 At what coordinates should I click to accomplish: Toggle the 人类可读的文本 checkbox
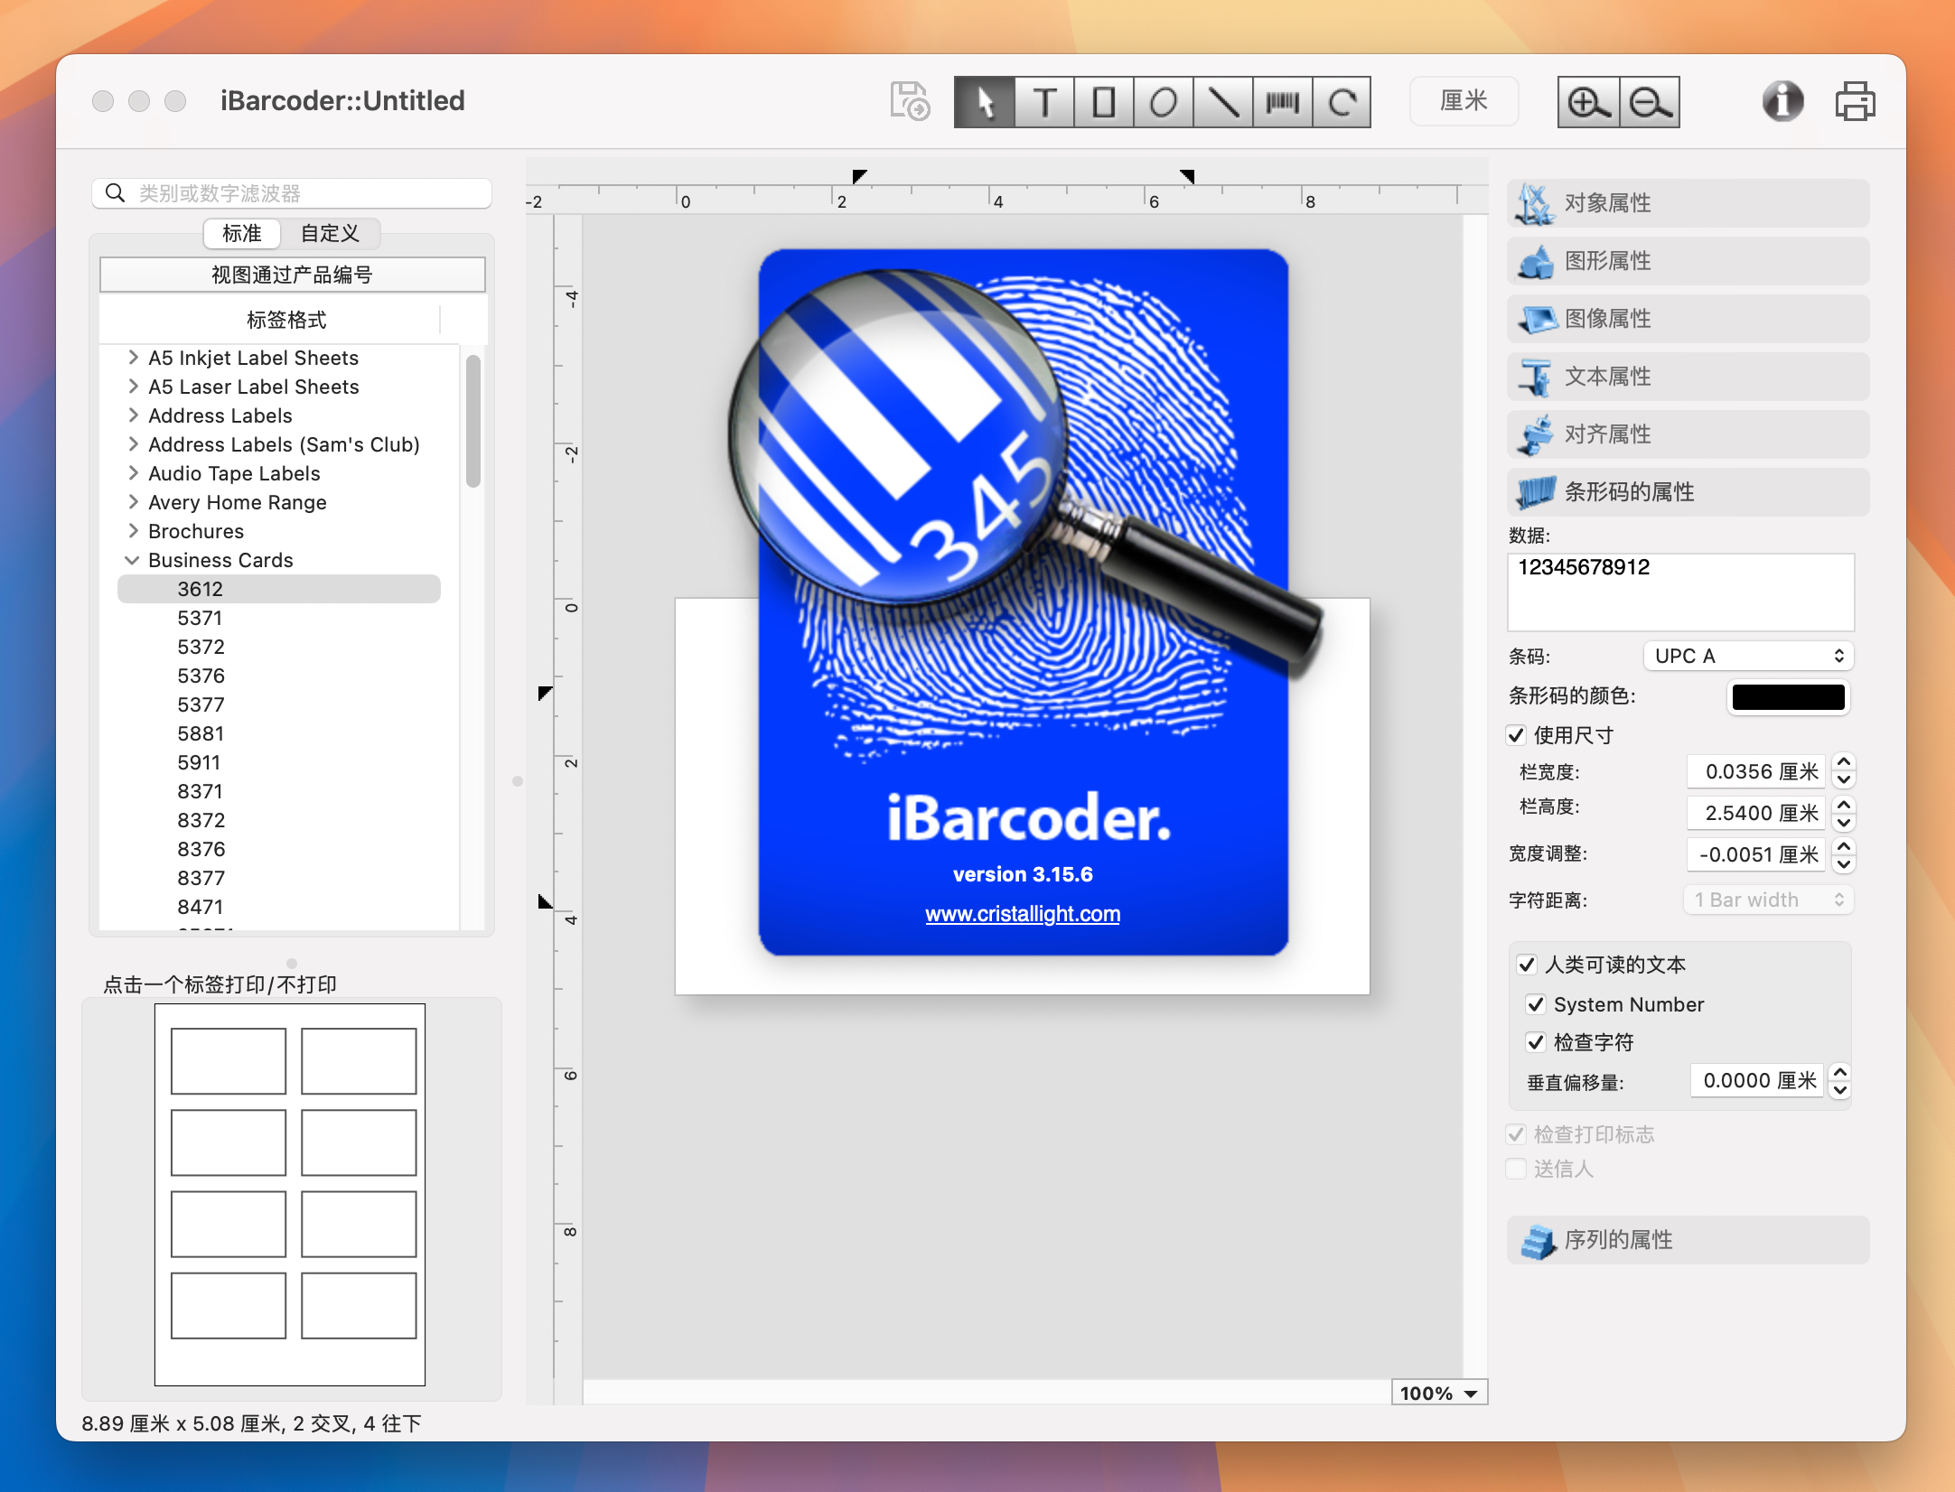[1528, 965]
